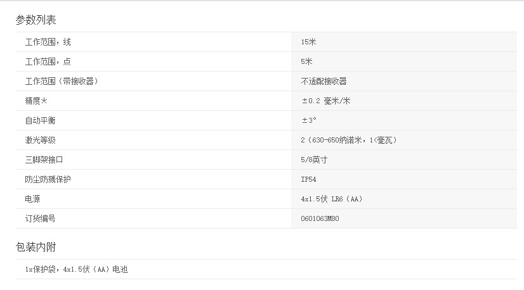
Task: Click the 包装内附 section heading
Action: click(36, 246)
